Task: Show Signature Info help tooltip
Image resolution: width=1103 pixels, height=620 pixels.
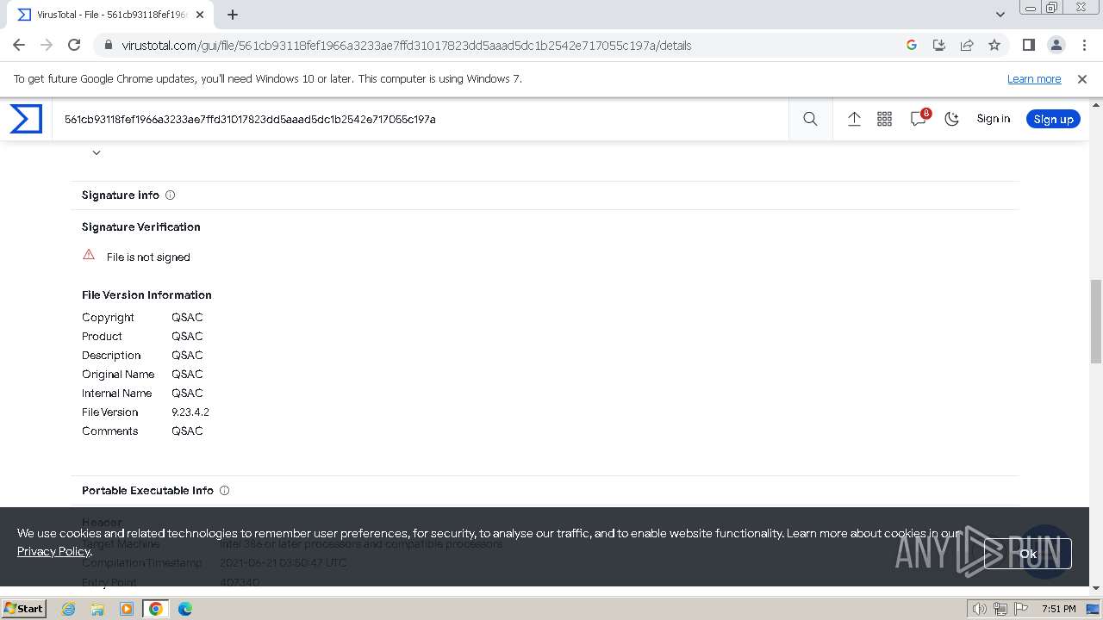Action: click(170, 195)
